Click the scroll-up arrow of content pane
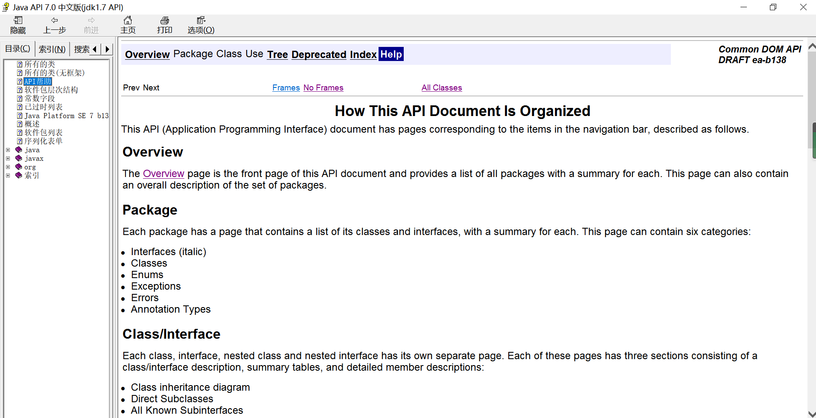 pos(812,46)
